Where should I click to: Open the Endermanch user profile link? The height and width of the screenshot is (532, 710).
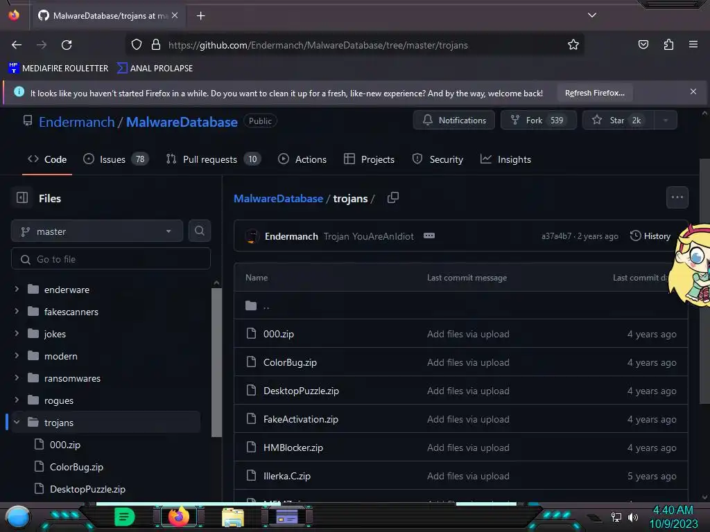tap(76, 122)
